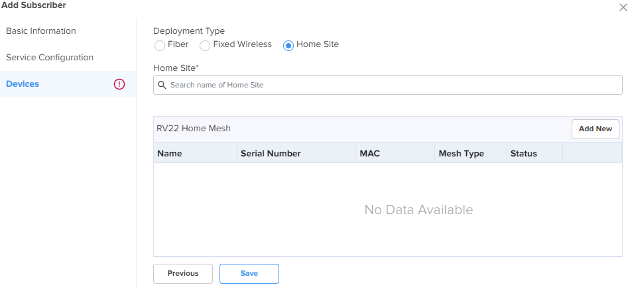630x287 pixels.
Task: Go to Service Configuration step
Action: click(50, 58)
